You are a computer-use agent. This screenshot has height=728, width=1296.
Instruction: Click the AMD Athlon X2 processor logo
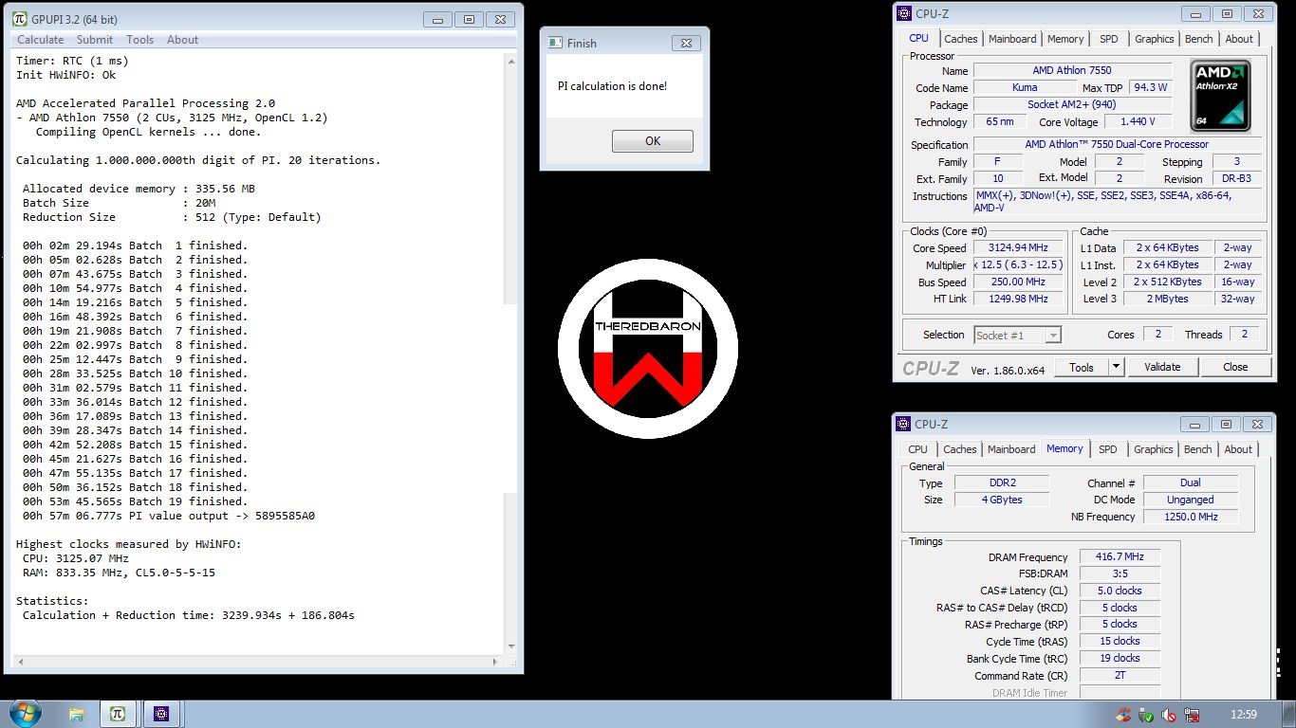(1221, 96)
